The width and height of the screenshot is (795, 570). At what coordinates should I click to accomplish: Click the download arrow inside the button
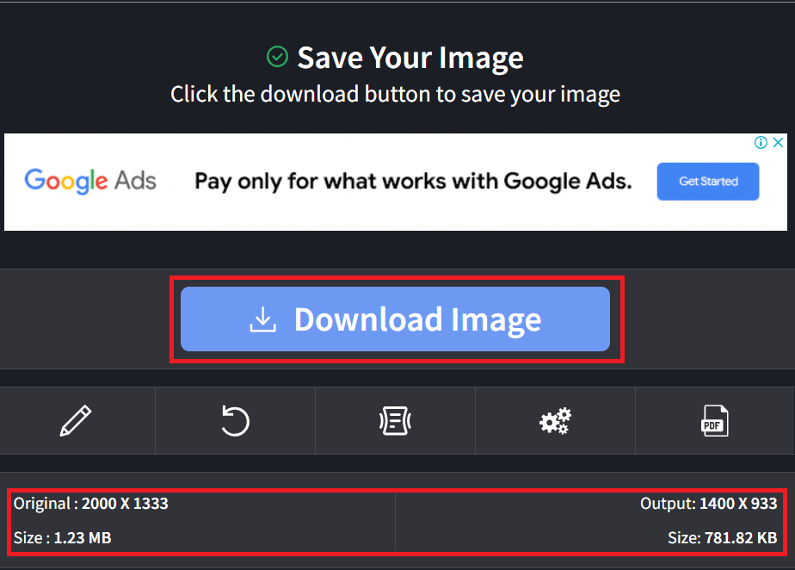[263, 319]
